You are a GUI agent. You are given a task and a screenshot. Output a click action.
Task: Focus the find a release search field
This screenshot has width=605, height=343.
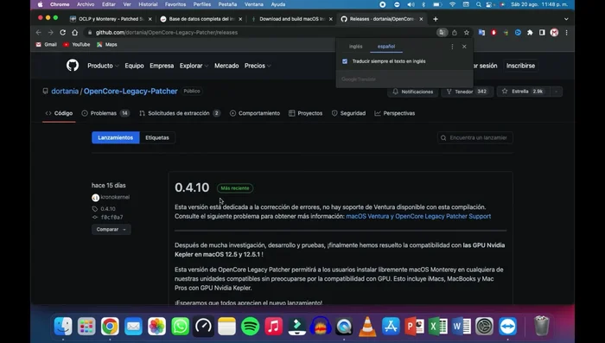(475, 137)
